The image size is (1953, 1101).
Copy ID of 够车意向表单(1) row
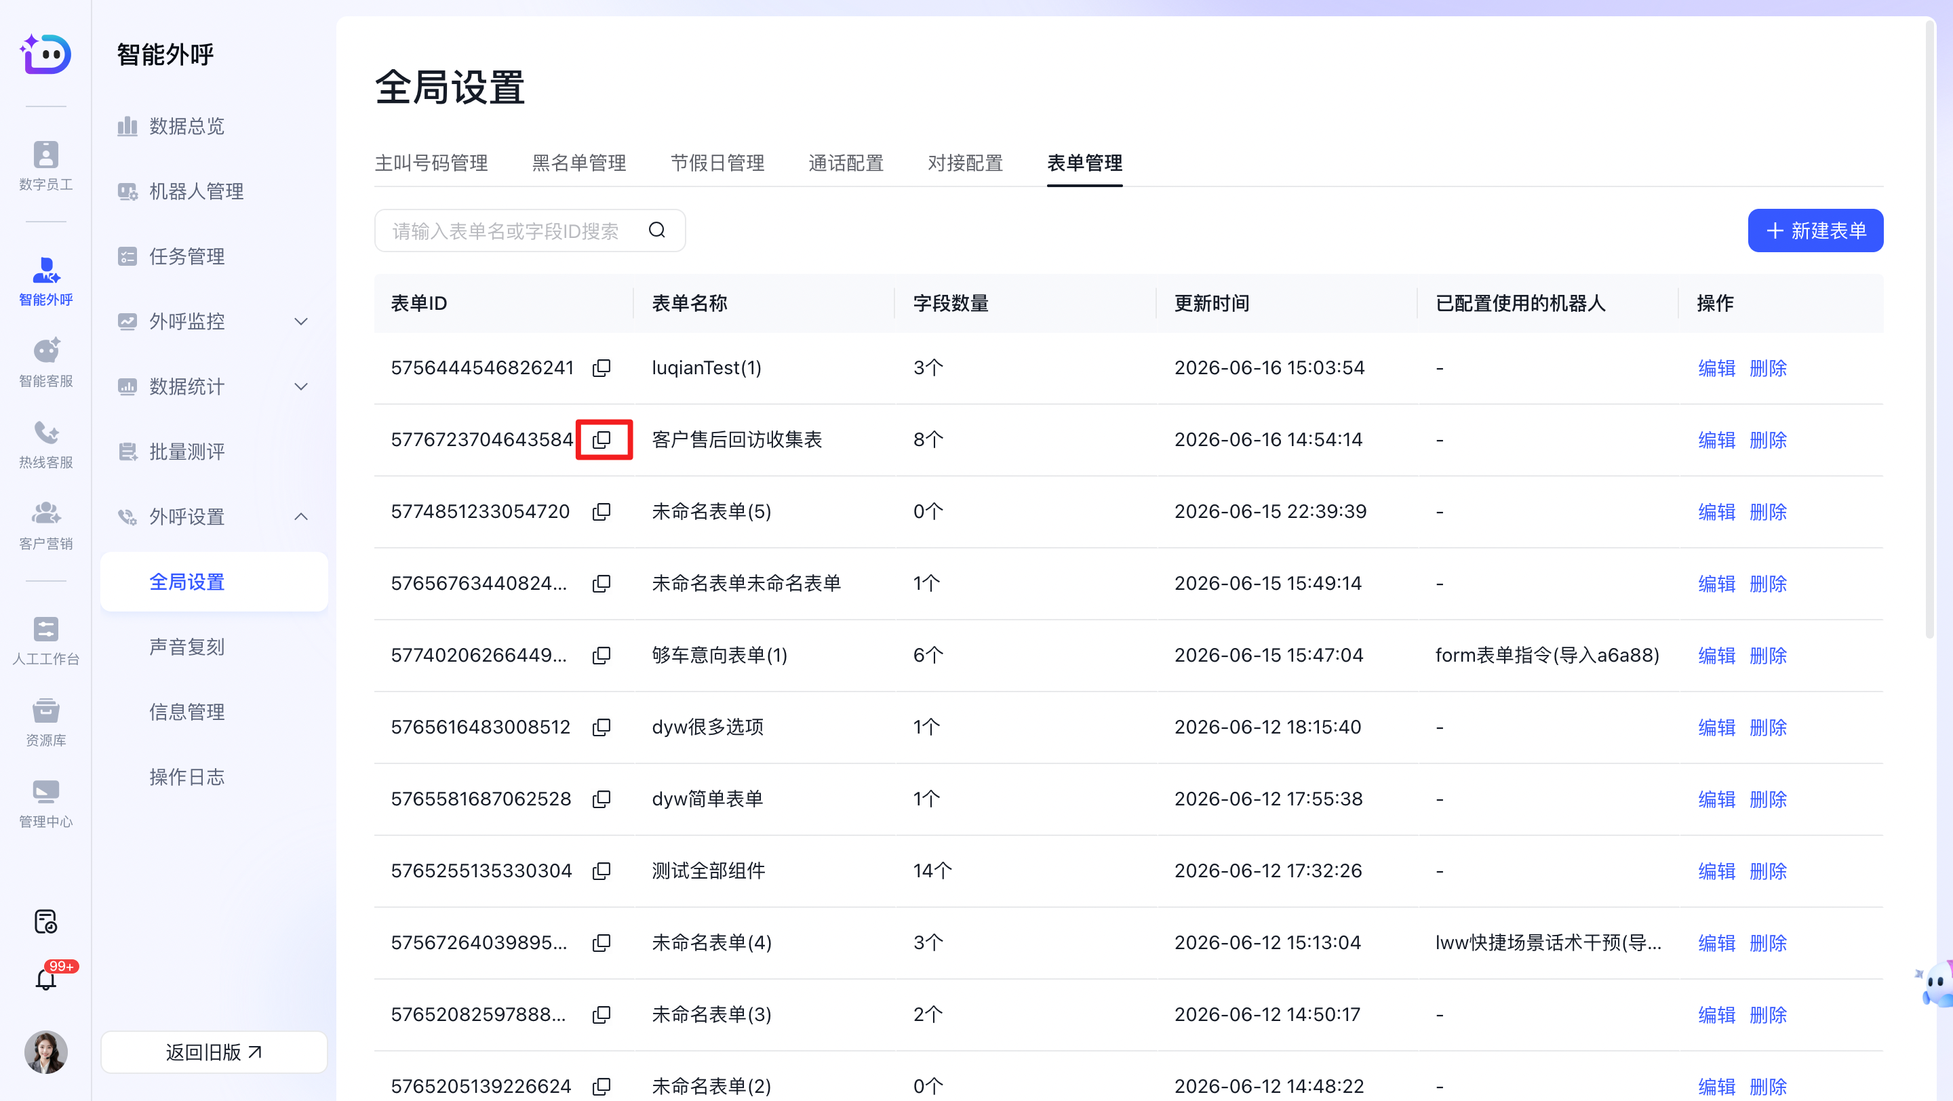(x=601, y=656)
